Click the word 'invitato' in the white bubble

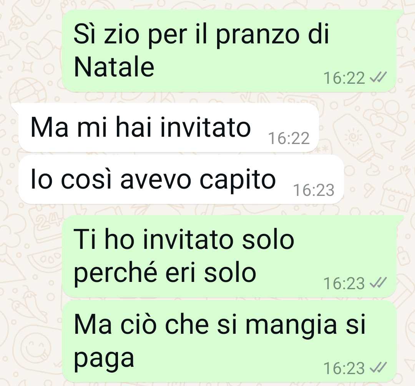[205, 127]
